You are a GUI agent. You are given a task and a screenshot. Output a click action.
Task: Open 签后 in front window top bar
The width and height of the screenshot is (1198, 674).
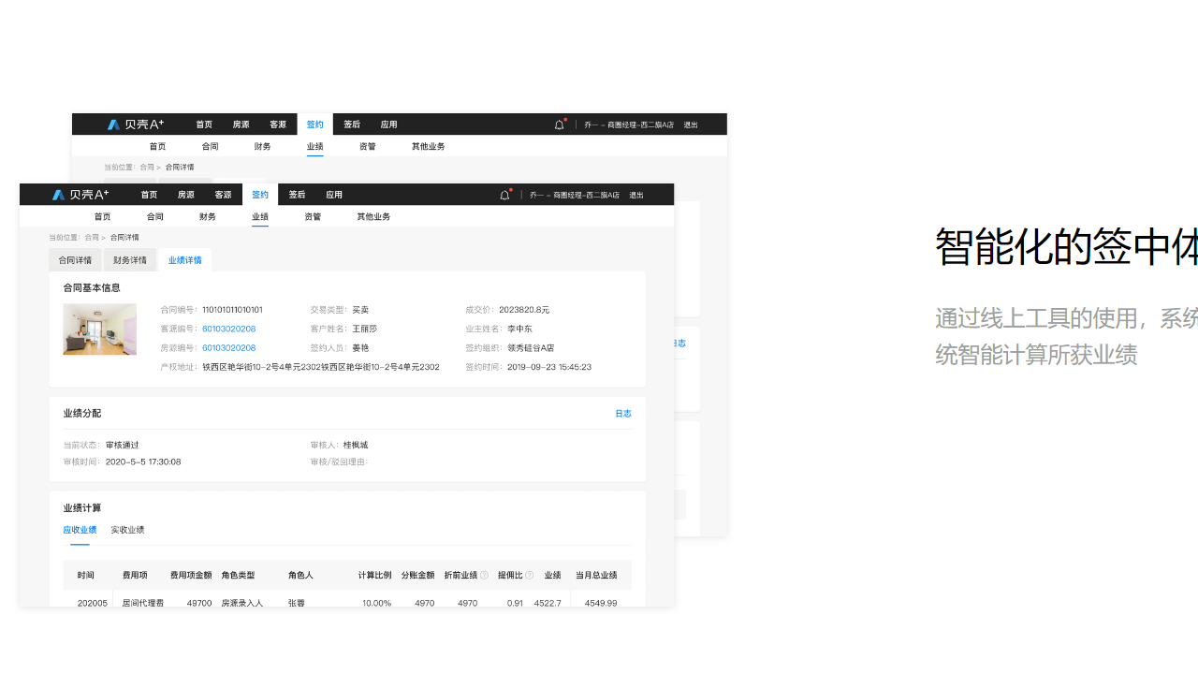(297, 195)
